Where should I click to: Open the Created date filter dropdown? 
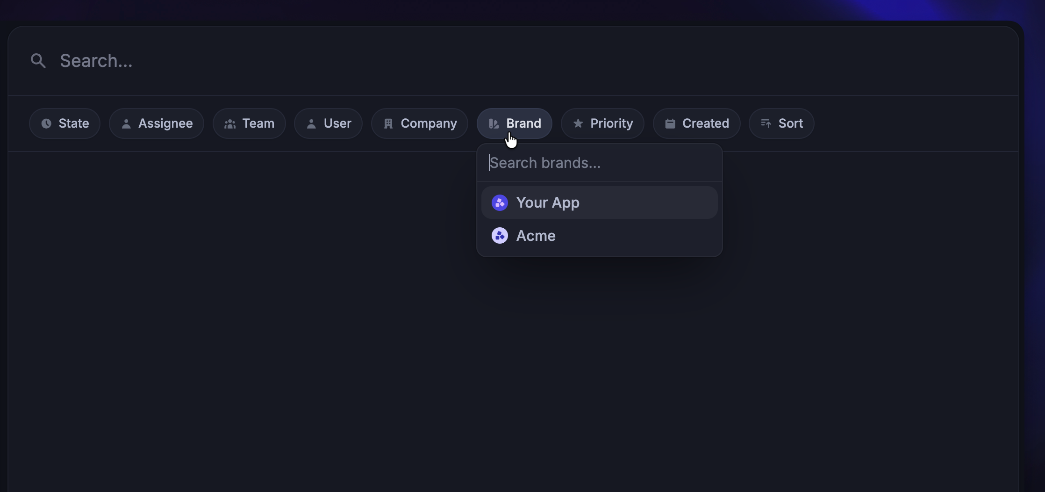[696, 123]
